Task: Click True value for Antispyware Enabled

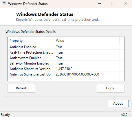Action: [59, 58]
